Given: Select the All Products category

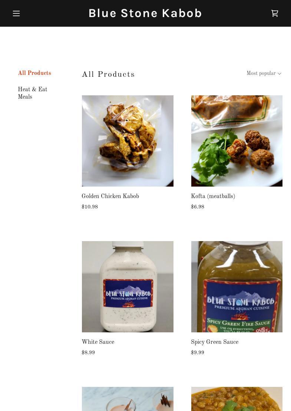Looking at the screenshot, I should click(x=34, y=73).
